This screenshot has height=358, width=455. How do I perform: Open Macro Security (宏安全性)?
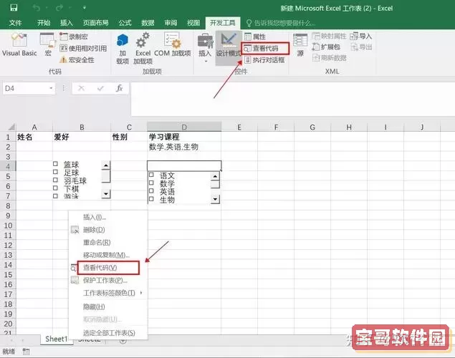[77, 59]
